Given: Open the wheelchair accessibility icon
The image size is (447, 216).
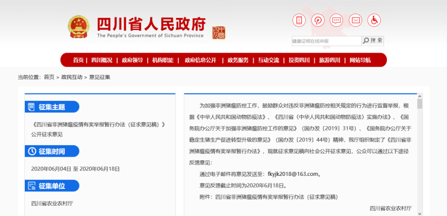Looking at the screenshot, I should (374, 20).
